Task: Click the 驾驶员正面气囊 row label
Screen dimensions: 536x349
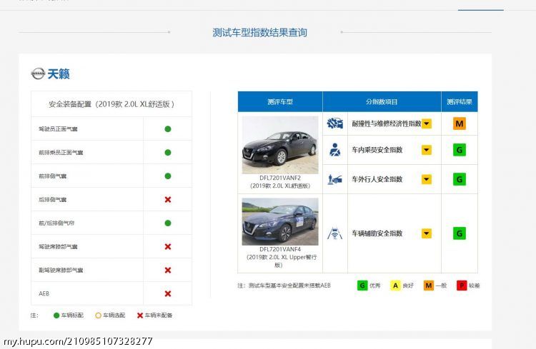Action: (x=58, y=129)
